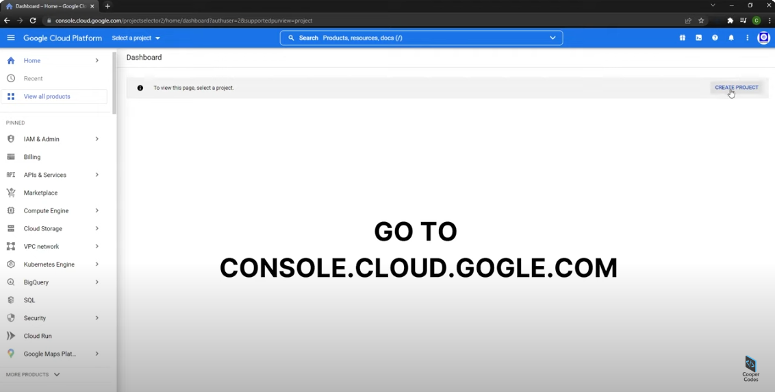Image resolution: width=775 pixels, height=392 pixels.
Task: Expand the Home submenu chevron
Action: [97, 60]
